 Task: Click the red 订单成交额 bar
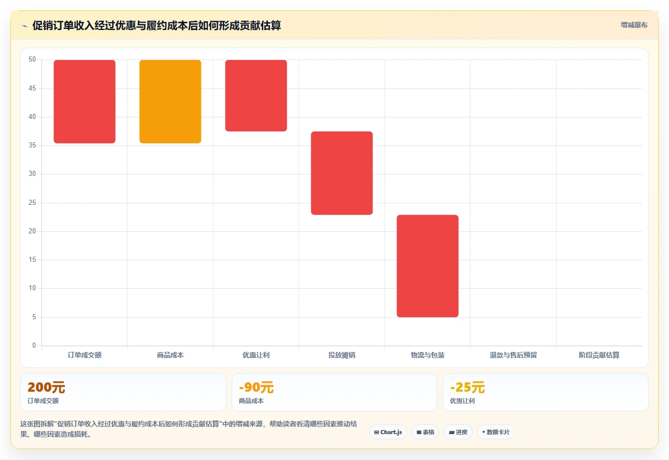(x=84, y=101)
